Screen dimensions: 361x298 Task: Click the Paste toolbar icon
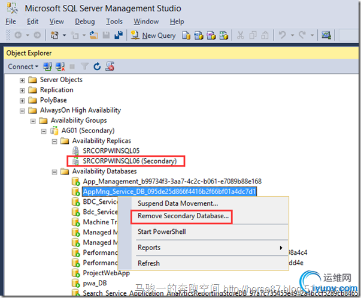(x=265, y=35)
